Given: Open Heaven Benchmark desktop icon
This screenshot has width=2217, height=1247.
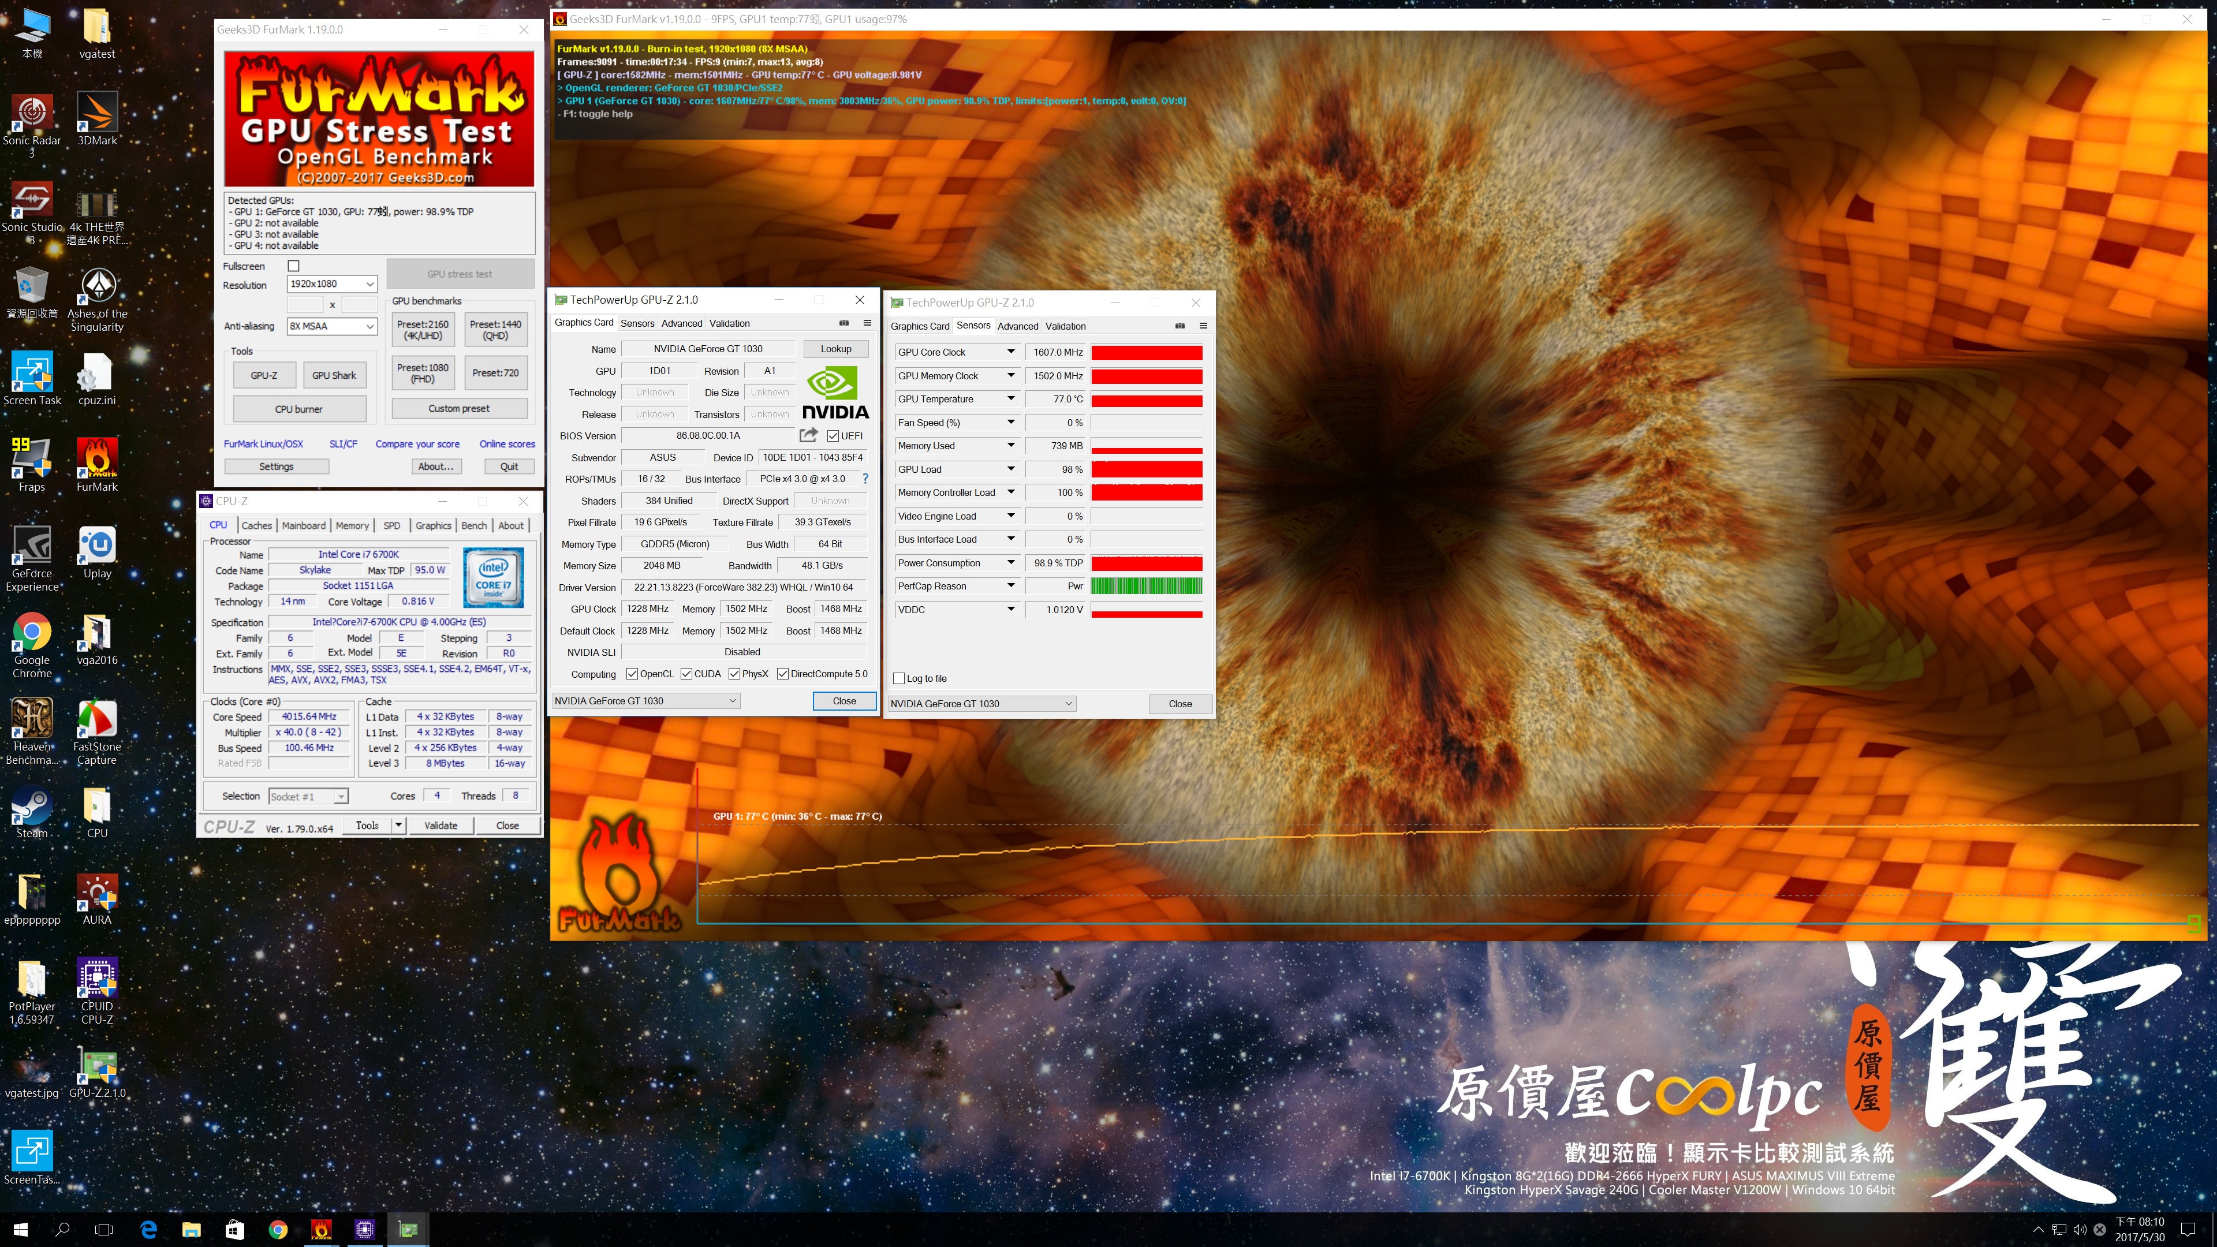Looking at the screenshot, I should pos(32,731).
